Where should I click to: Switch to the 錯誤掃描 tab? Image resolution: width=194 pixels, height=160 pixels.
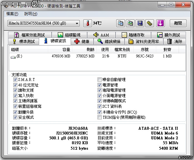tap(109, 41)
